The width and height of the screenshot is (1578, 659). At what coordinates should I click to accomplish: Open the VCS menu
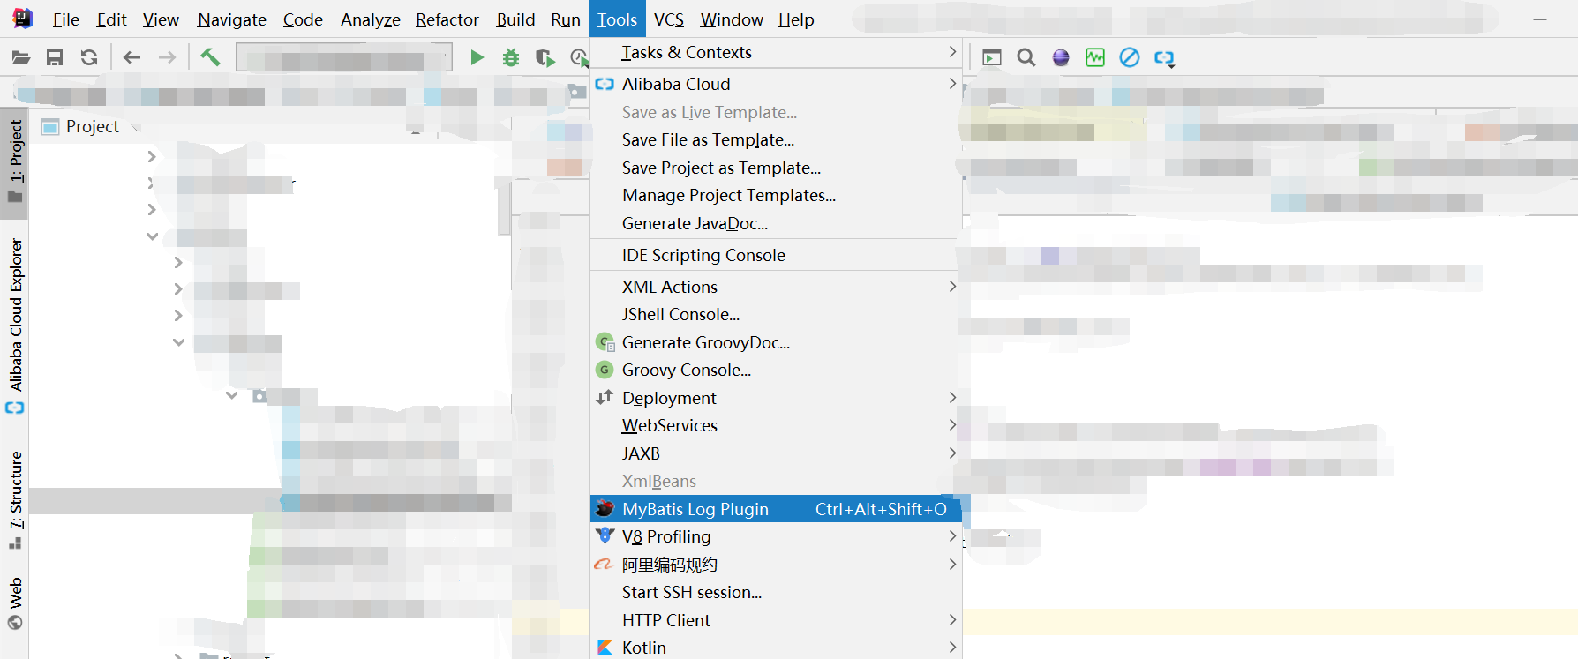tap(668, 19)
